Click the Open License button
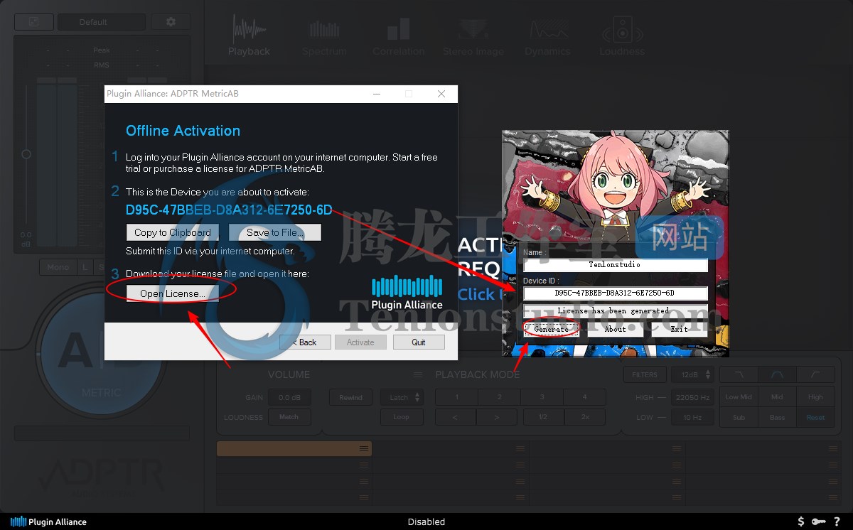Viewport: 853px width, 530px height. click(173, 293)
